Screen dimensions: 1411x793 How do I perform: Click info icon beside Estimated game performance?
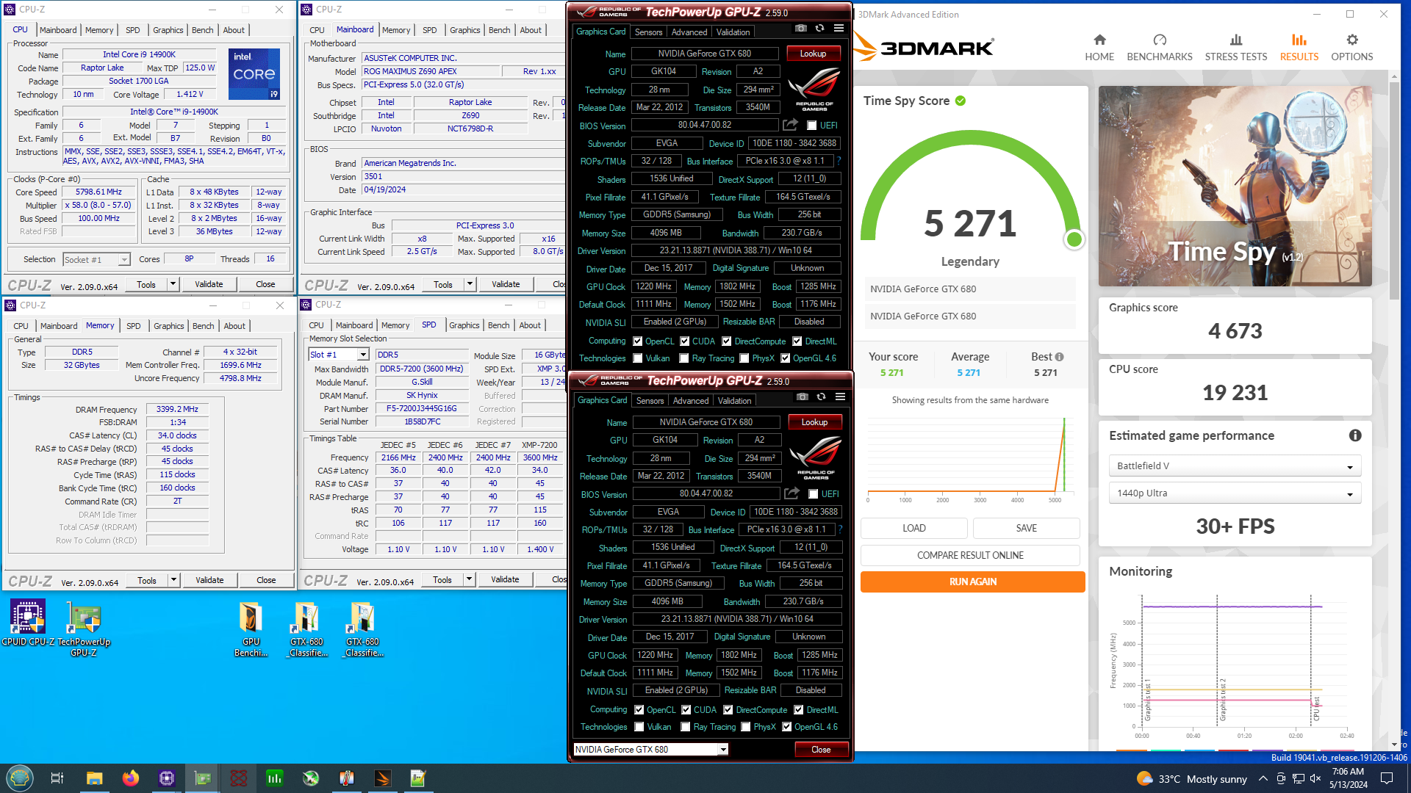(x=1355, y=435)
